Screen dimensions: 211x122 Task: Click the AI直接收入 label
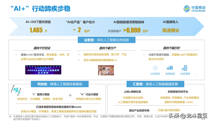click(170, 22)
